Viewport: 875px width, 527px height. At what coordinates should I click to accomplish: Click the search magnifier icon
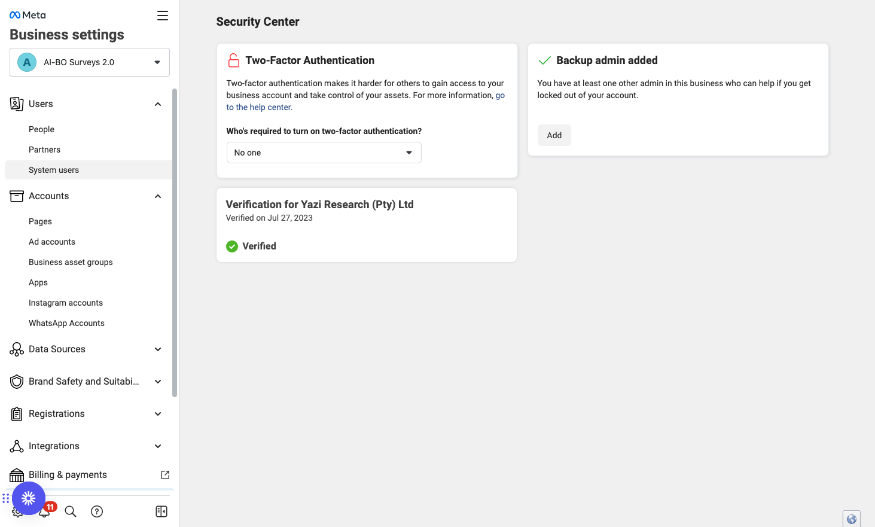(x=71, y=511)
